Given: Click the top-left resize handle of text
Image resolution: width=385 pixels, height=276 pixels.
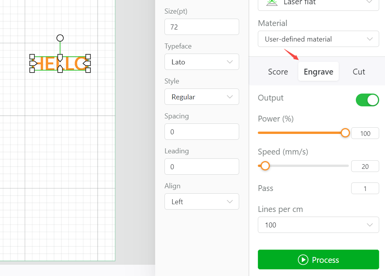Looking at the screenshot, I should tap(32, 57).
